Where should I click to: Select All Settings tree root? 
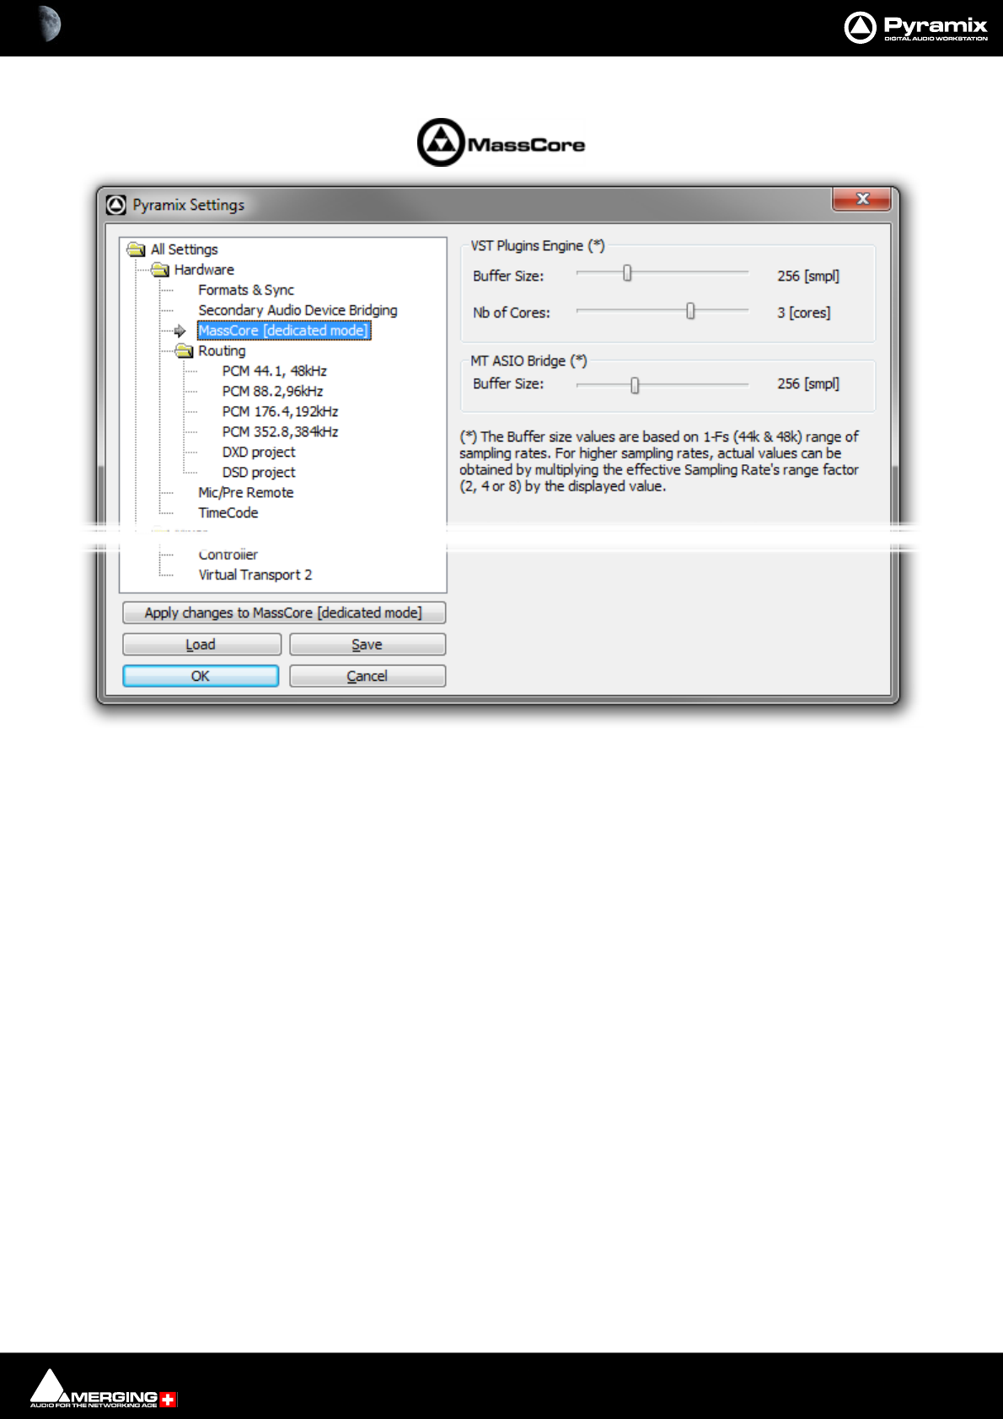tap(184, 249)
